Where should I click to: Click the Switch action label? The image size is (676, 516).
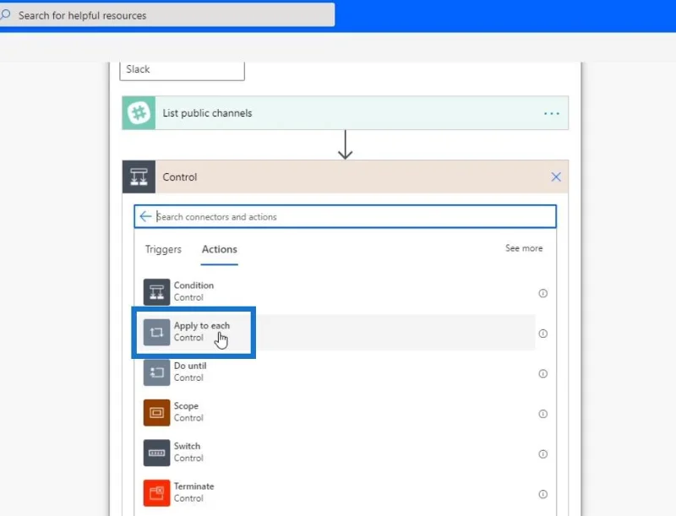(187, 446)
